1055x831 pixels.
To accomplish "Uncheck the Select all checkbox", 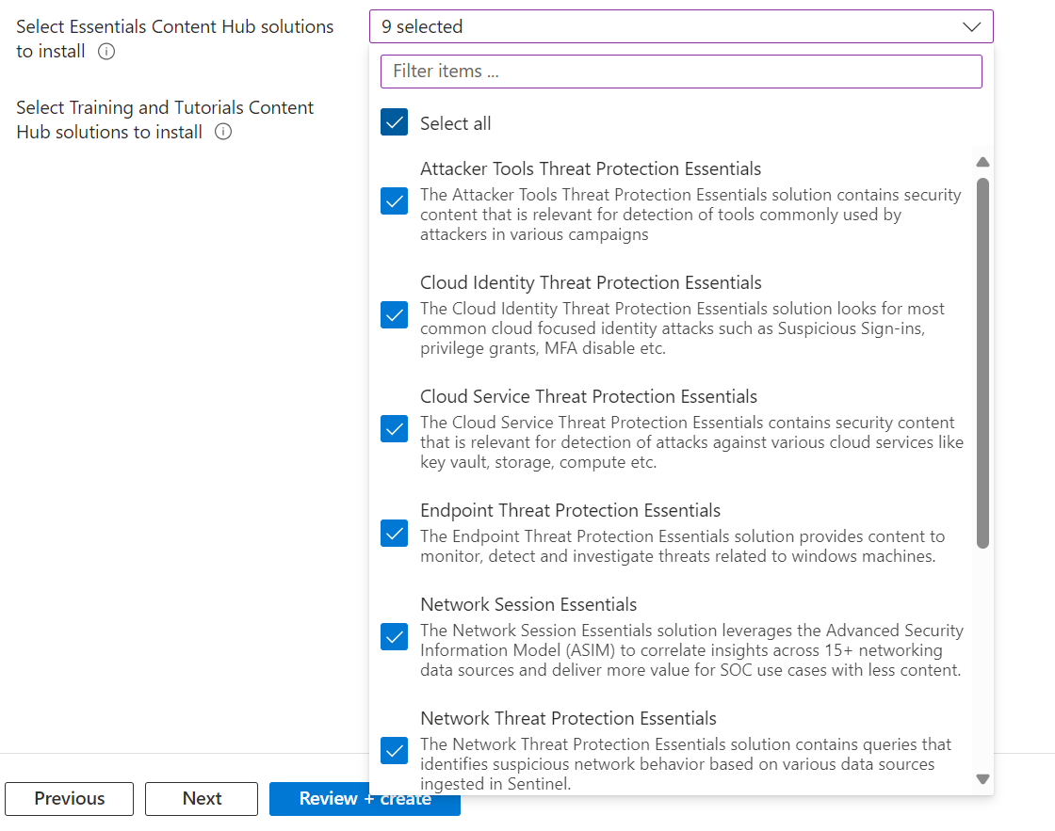I will (395, 122).
